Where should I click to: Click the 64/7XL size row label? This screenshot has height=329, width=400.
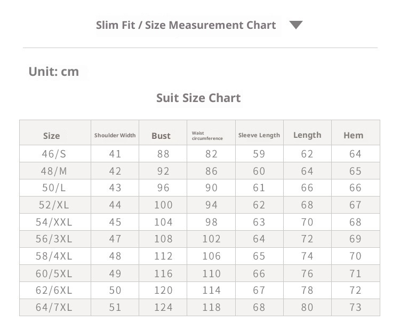(x=54, y=308)
